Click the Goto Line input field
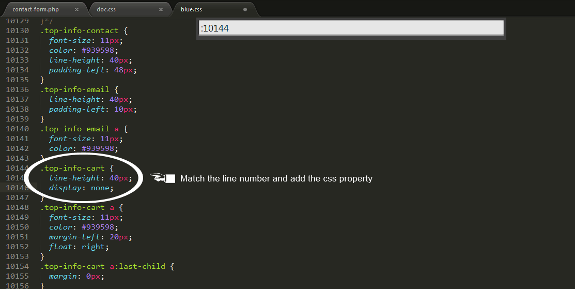Screen dimensions: 575x289 351,28
